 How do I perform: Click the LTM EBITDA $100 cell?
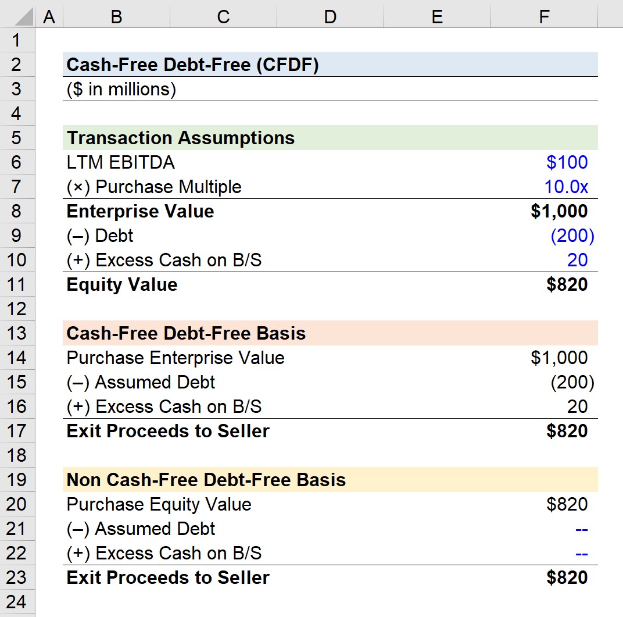[544, 162]
